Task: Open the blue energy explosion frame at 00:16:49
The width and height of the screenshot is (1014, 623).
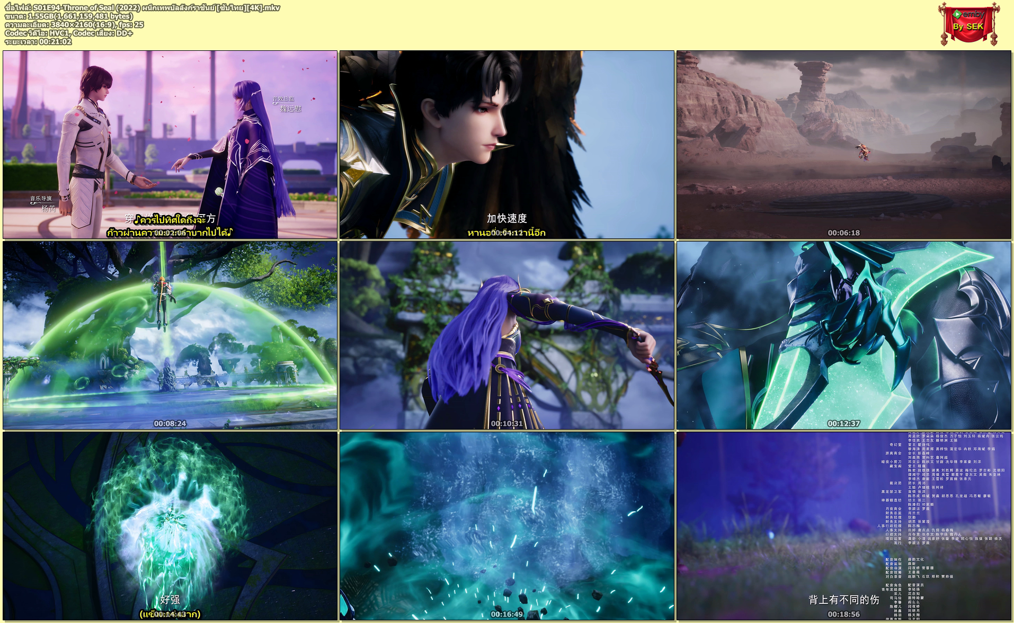Action: (507, 526)
